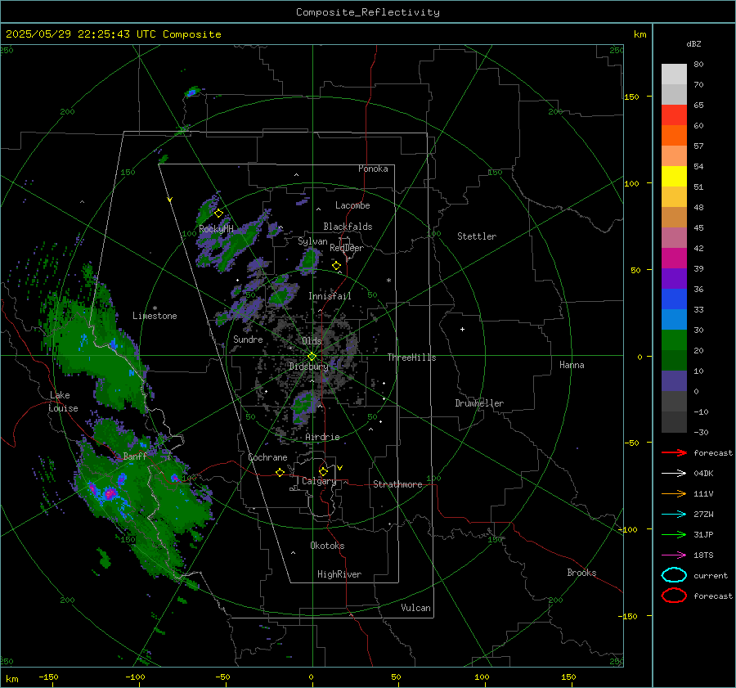Pick the yellow swatch below the 54 label
The image size is (736, 688).
674,177
